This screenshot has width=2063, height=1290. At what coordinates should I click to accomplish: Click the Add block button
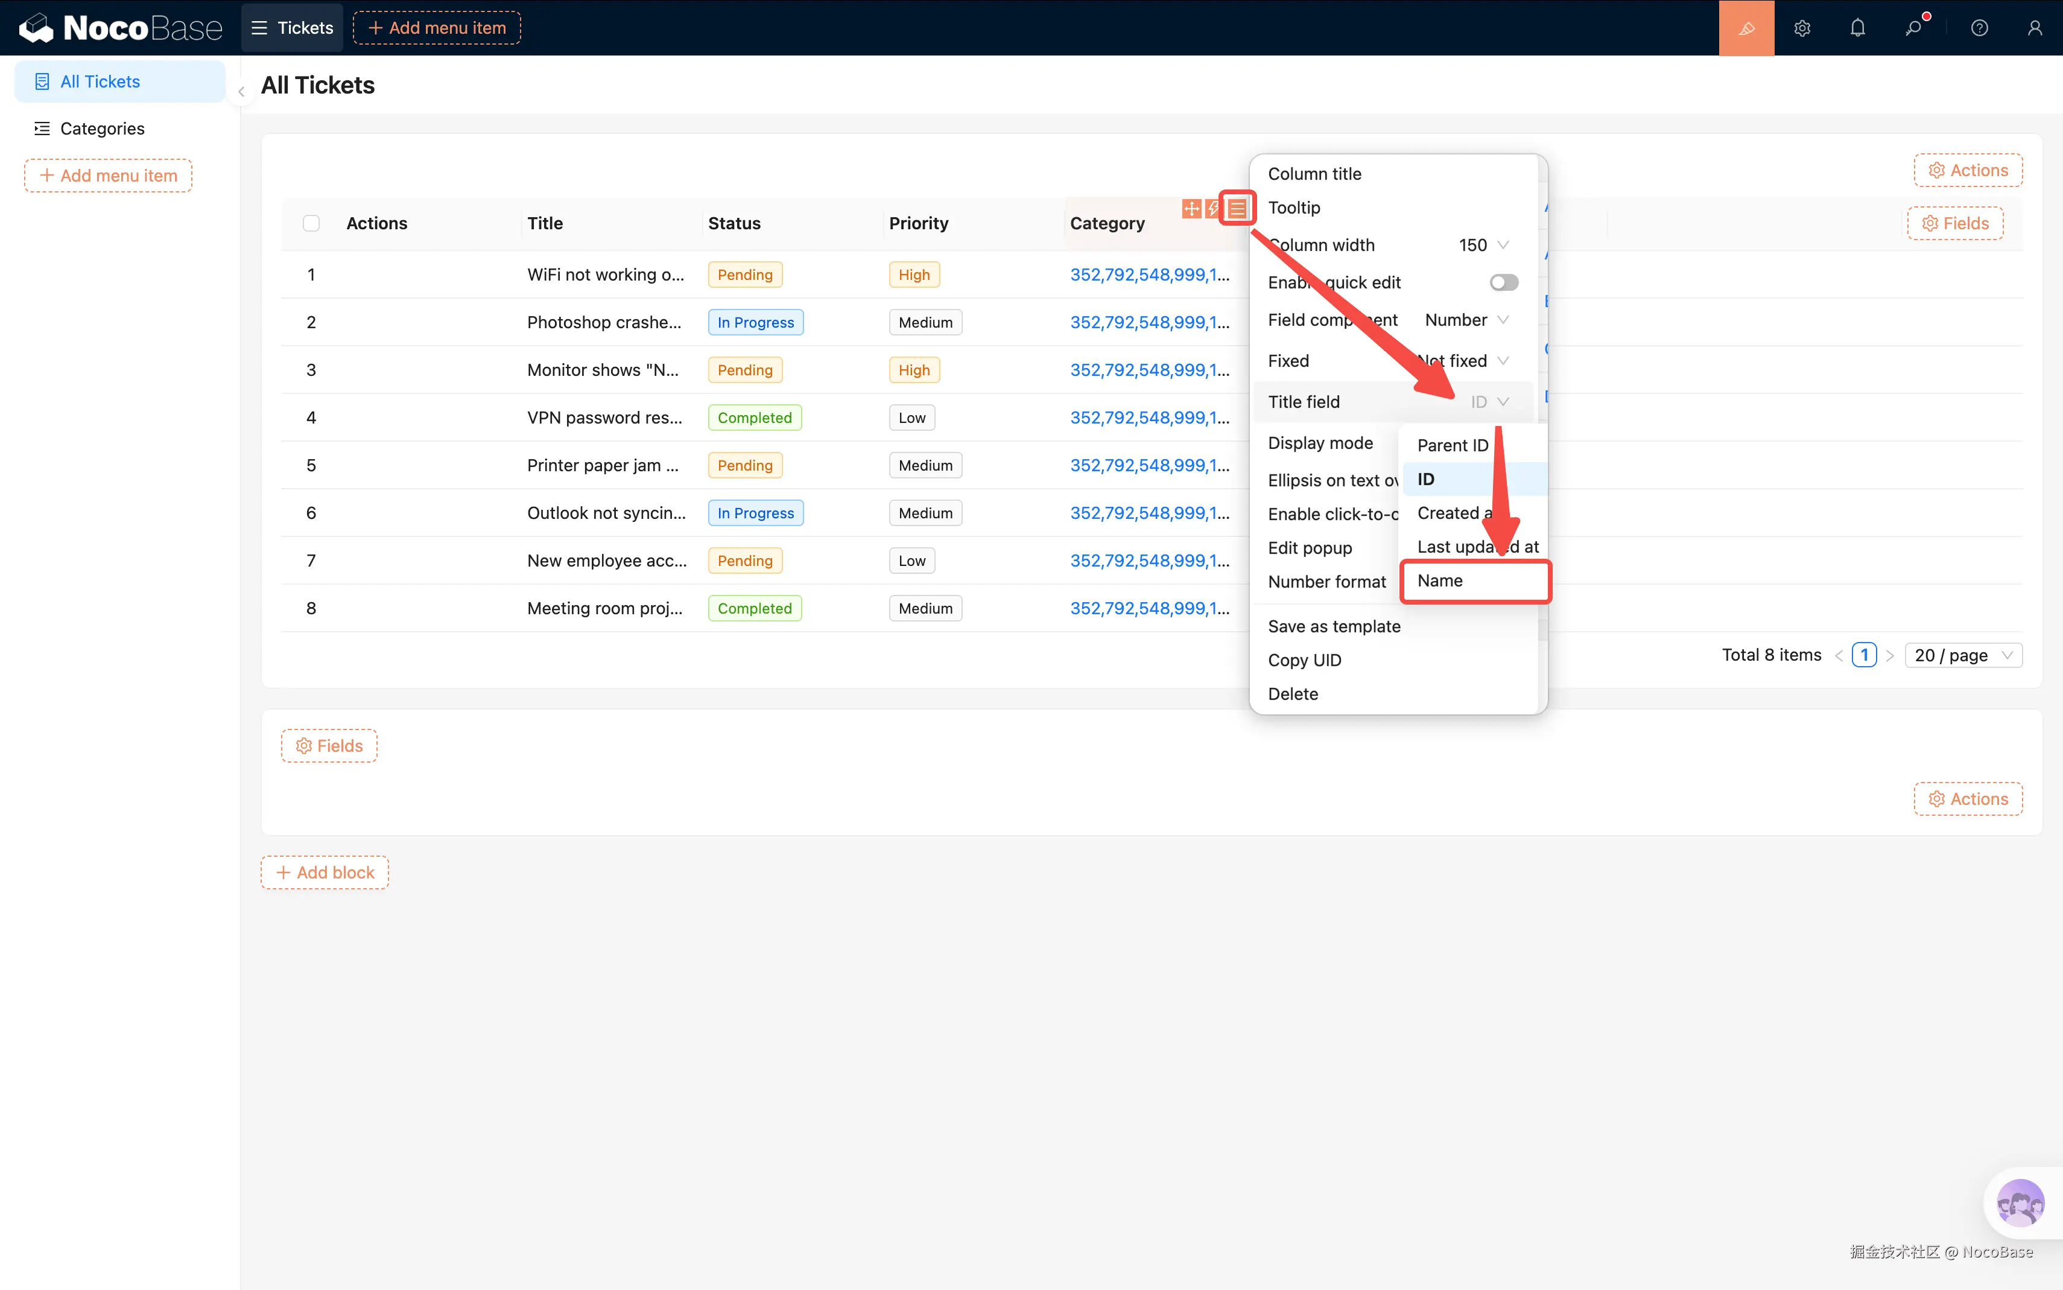pos(325,872)
